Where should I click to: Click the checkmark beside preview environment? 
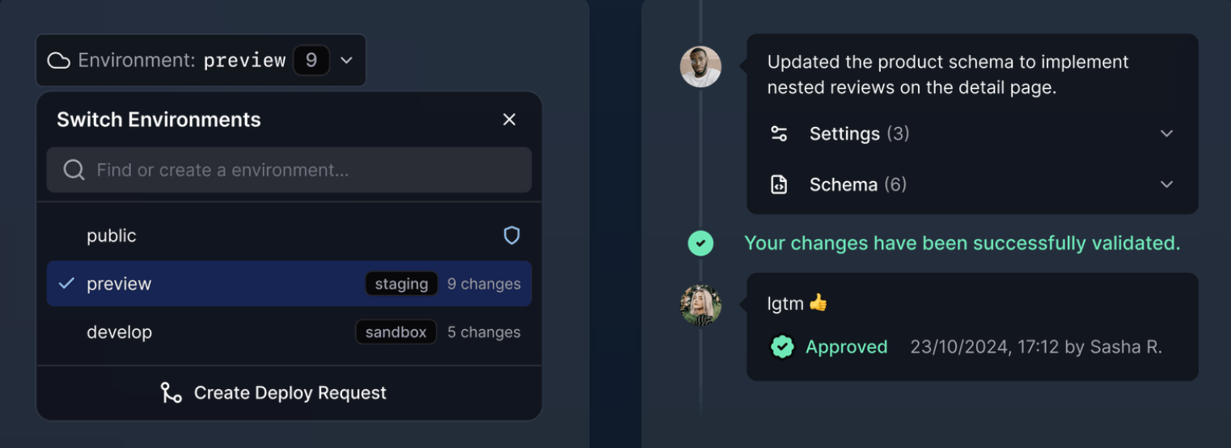[x=67, y=284]
